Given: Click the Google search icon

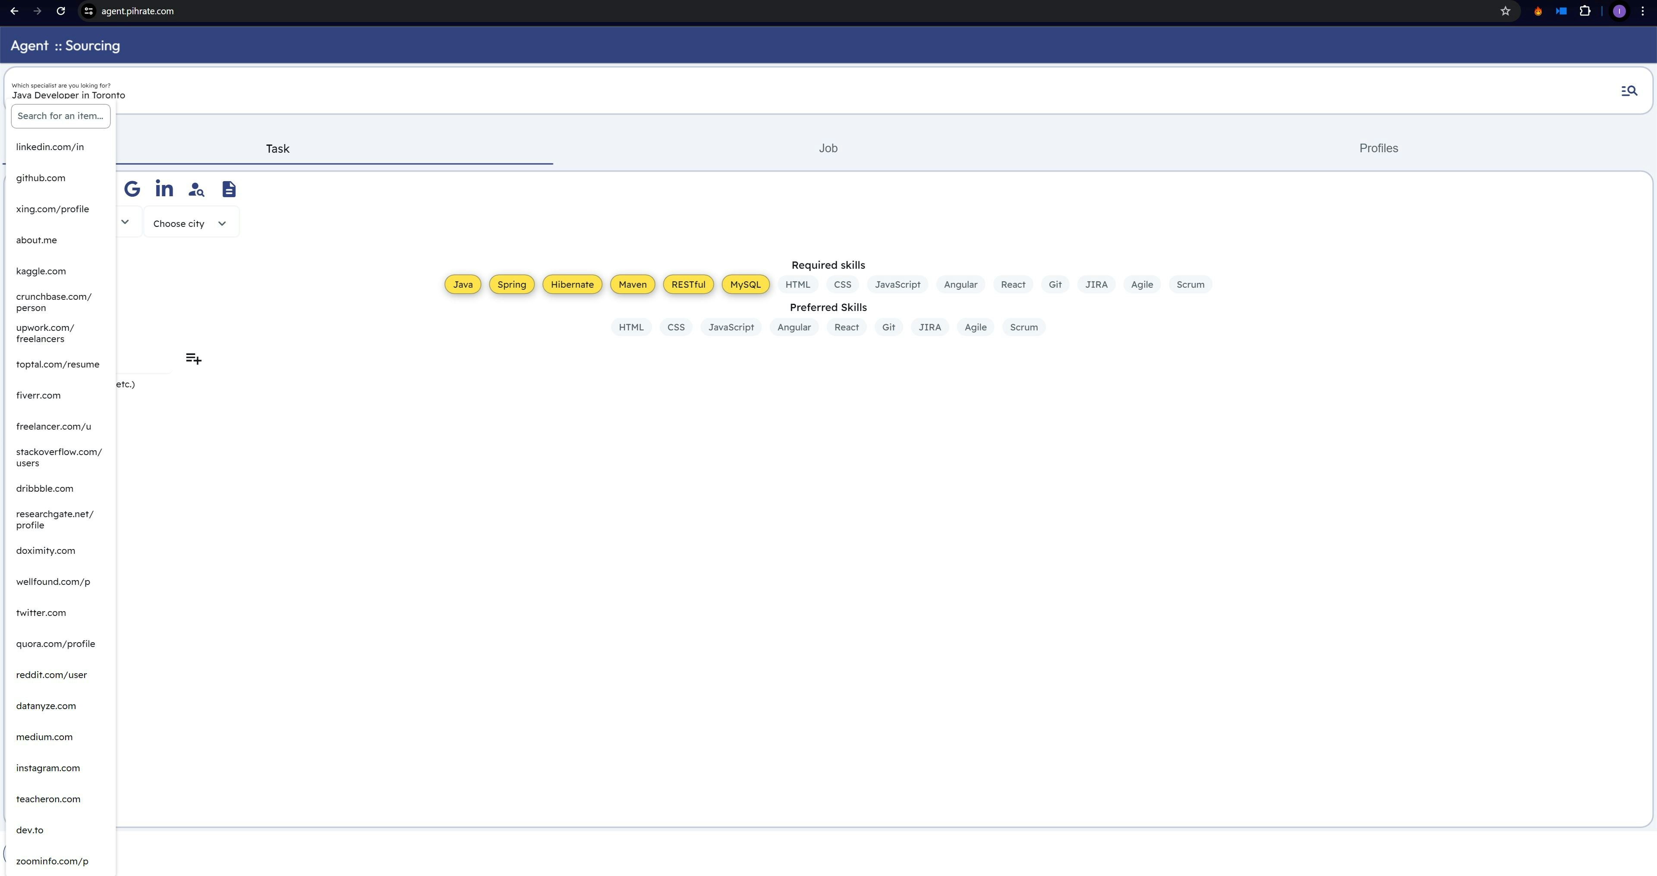Looking at the screenshot, I should (132, 189).
